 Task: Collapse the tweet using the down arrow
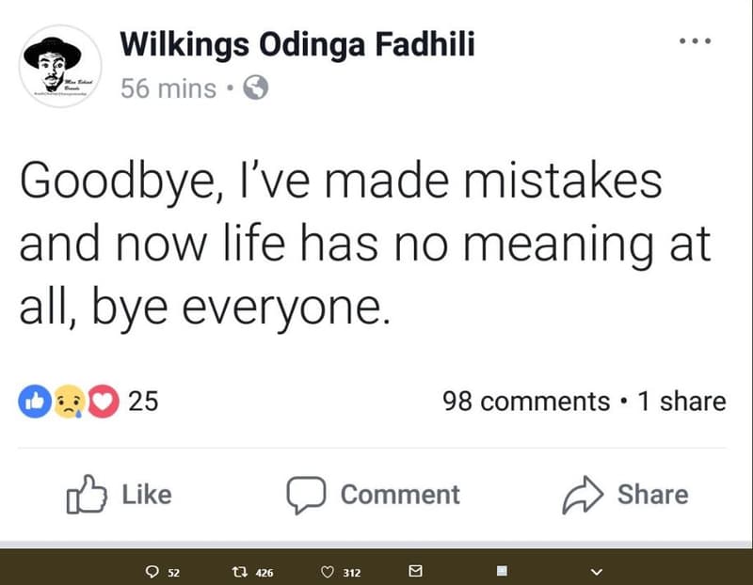point(593,570)
